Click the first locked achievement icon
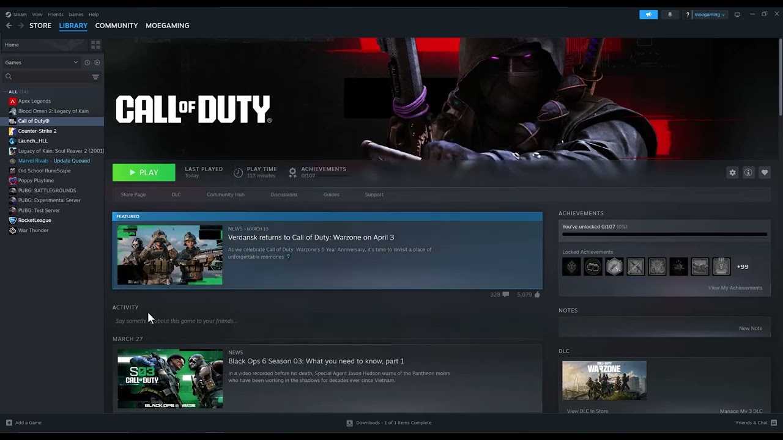The image size is (783, 440). click(x=571, y=267)
